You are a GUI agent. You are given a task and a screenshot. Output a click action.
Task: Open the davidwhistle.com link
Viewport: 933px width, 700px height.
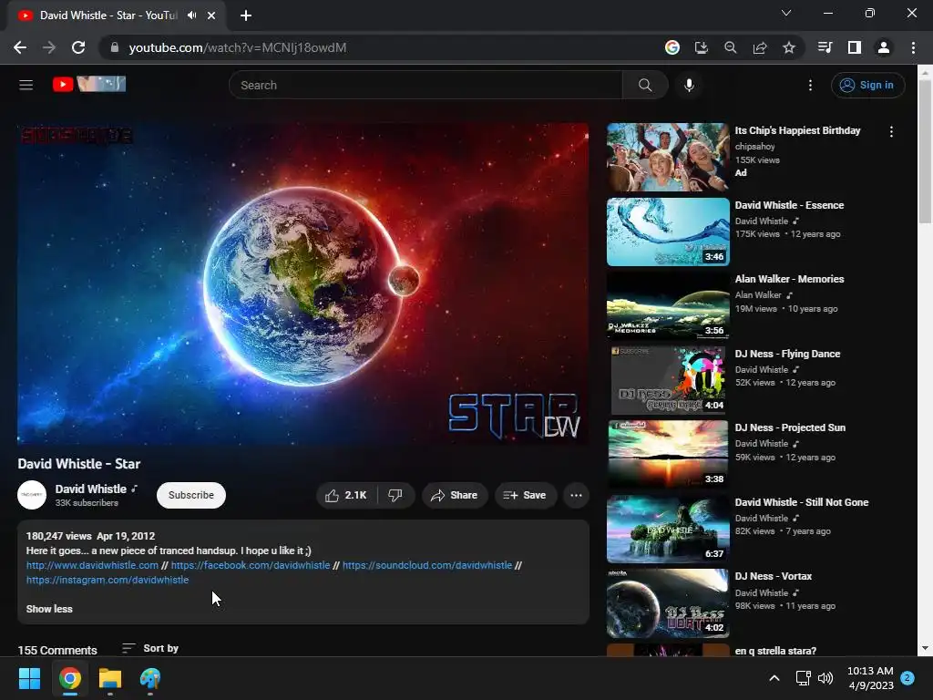[x=92, y=565]
